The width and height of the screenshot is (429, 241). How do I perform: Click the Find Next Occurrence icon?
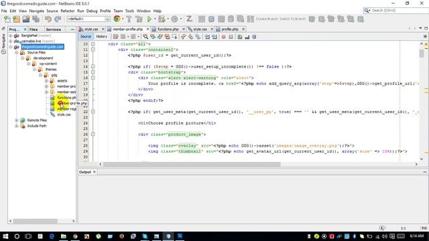pyautogui.click(x=160, y=37)
